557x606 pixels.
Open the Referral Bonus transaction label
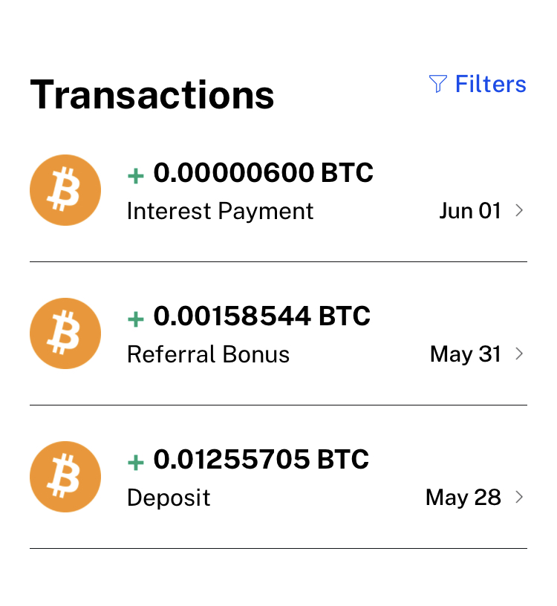208,354
